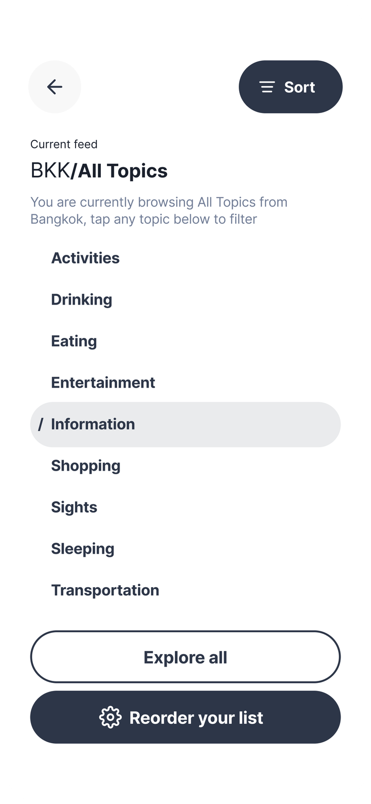371x804 pixels.
Task: Pick the Entertainment topic
Action: pos(103,383)
